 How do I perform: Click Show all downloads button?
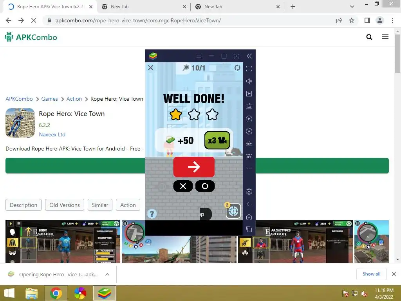[371, 274]
